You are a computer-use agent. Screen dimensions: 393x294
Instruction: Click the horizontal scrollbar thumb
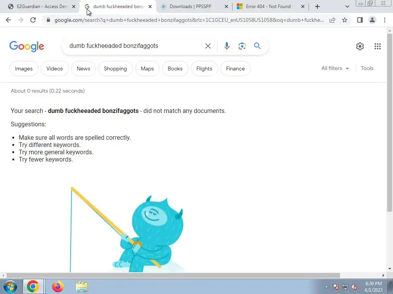(x=173, y=276)
